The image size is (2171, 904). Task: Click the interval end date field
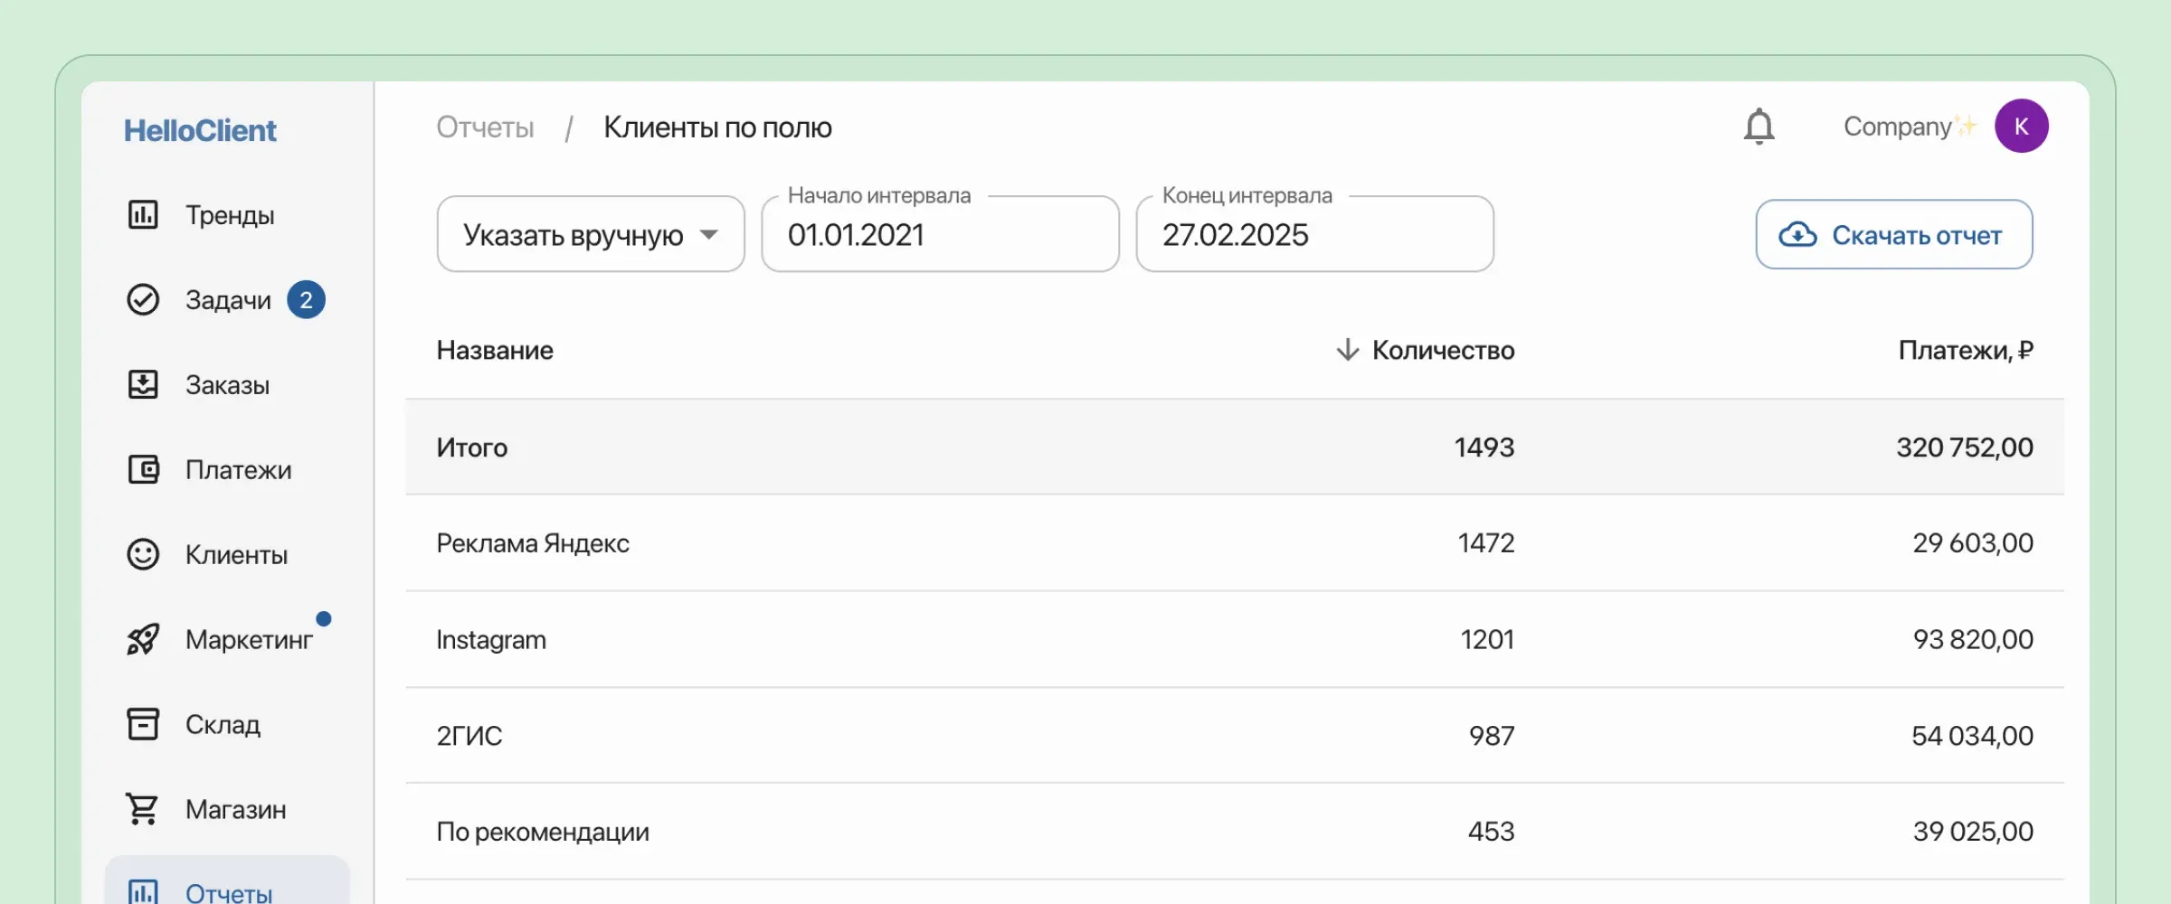pos(1314,235)
